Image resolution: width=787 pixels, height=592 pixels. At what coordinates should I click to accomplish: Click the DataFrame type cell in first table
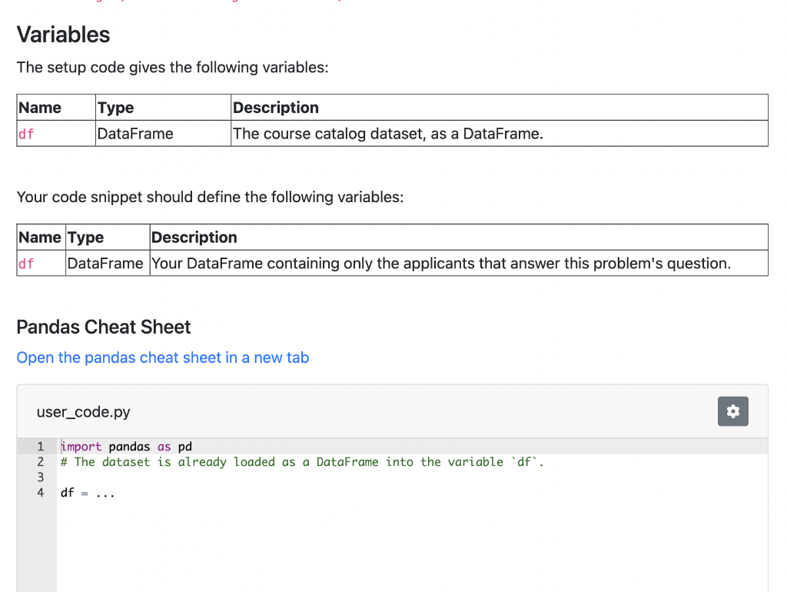135,134
